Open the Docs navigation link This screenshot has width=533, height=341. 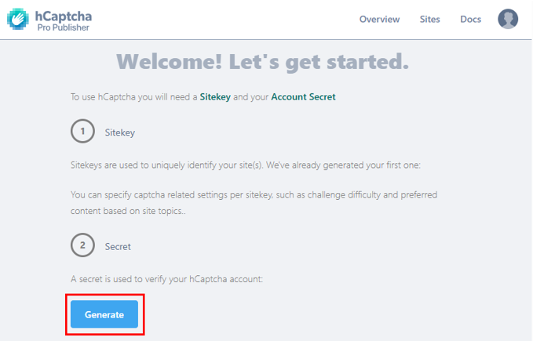(x=470, y=20)
